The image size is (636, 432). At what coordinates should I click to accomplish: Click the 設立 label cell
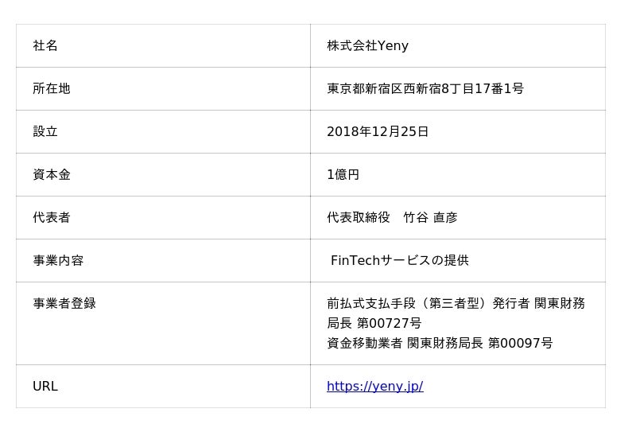[x=45, y=132]
